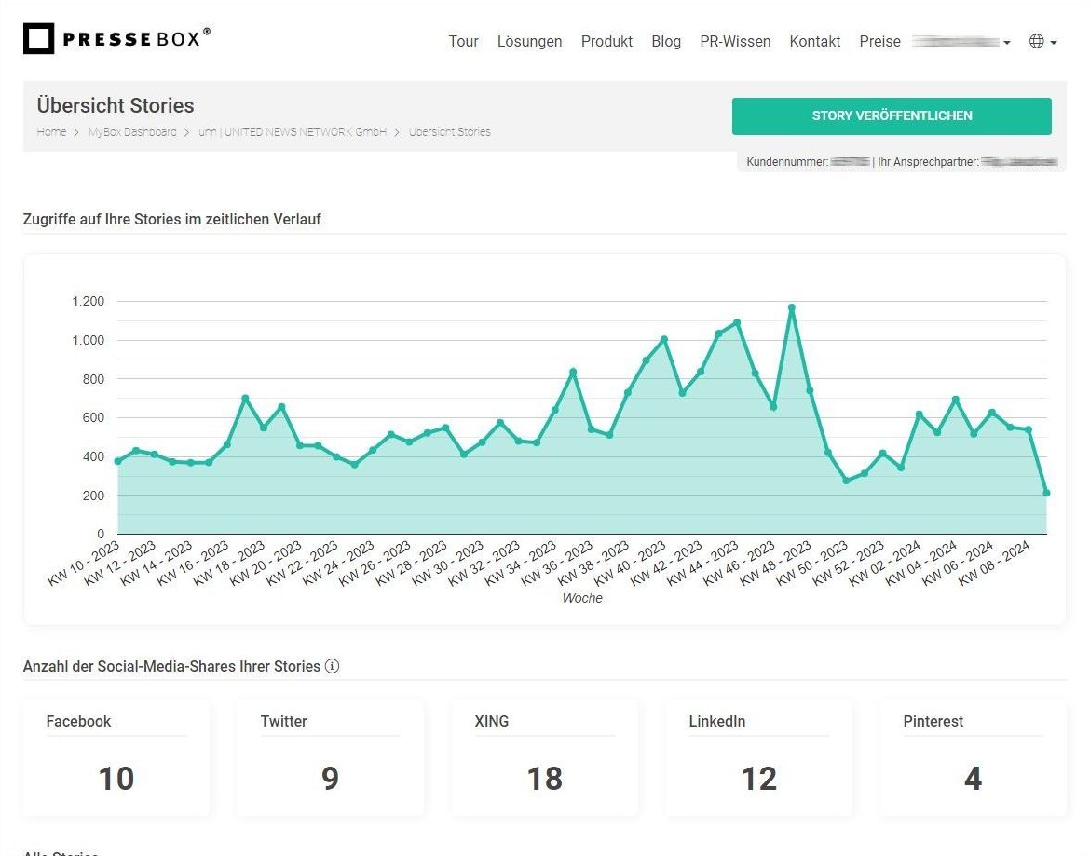Image resolution: width=1090 pixels, height=856 pixels.
Task: Open the Tour menu item
Action: click(x=463, y=42)
